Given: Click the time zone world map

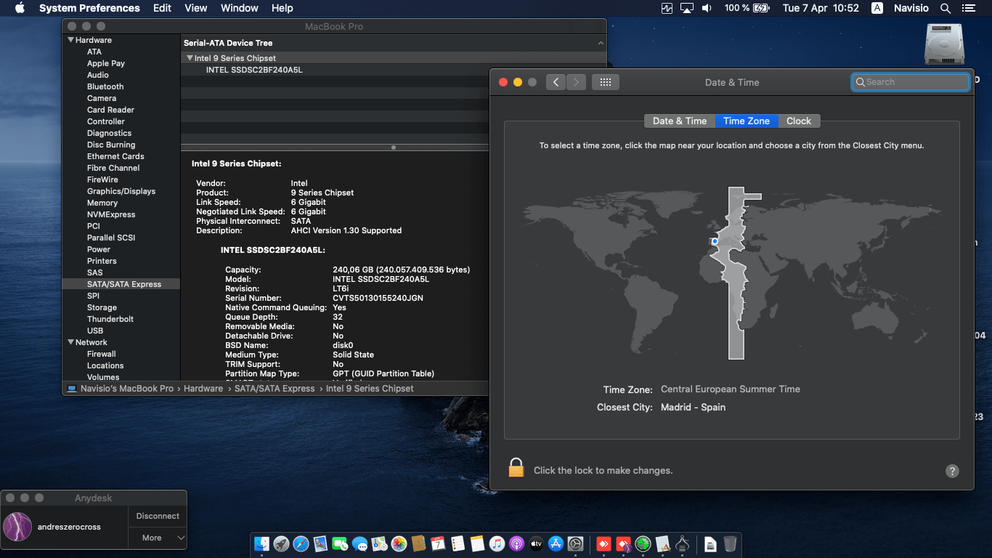Looking at the screenshot, I should coord(732,272).
